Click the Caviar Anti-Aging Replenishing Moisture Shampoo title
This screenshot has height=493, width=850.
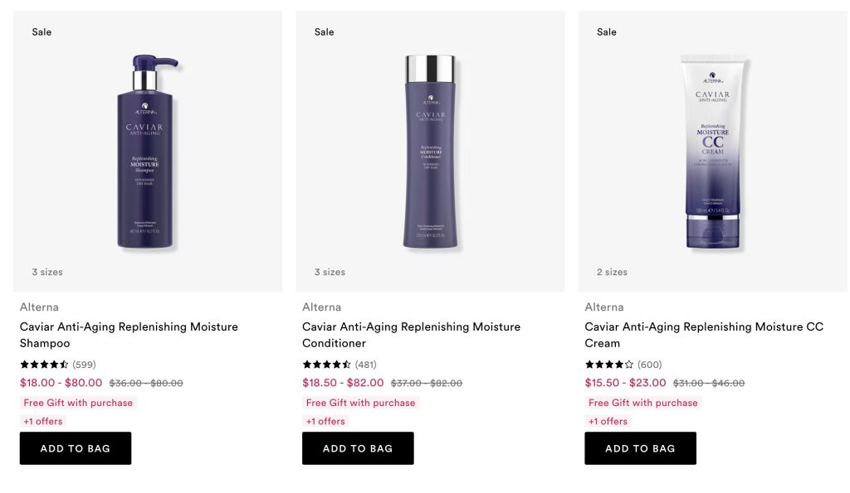pos(129,335)
